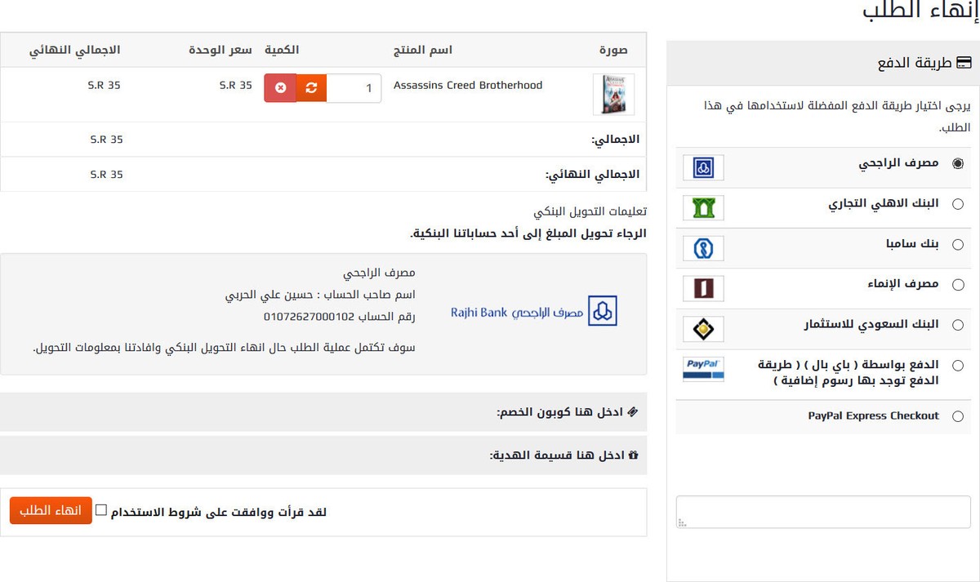Open Assassins Creed Brotherhood product link
Image resolution: width=980 pixels, height=582 pixels.
468,85
